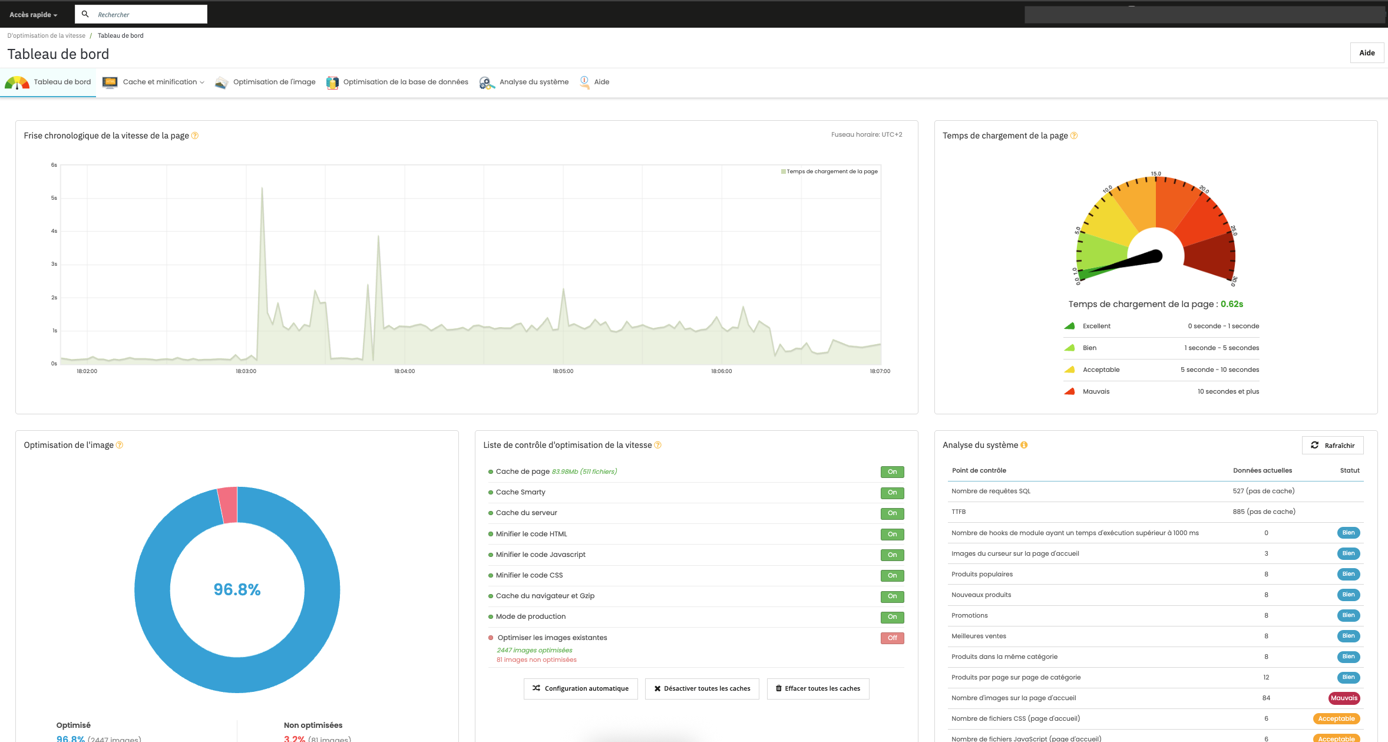Viewport: 1388px width, 742px height.
Task: Click Bien badge in Produits populaires row
Action: (x=1349, y=574)
